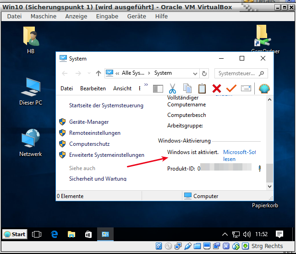
Task: Select the Dieser PC desktop icon
Action: pos(31,92)
